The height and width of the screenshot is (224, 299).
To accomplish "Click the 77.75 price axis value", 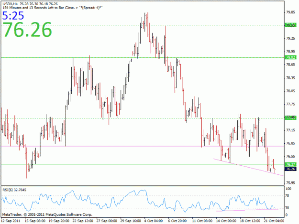I will pos(290,104).
